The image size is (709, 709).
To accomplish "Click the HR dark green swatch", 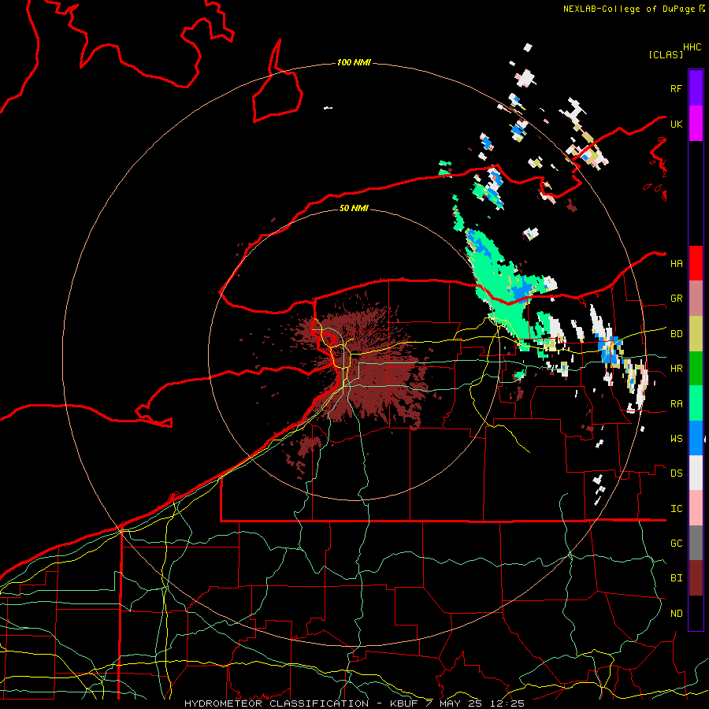I will point(696,369).
